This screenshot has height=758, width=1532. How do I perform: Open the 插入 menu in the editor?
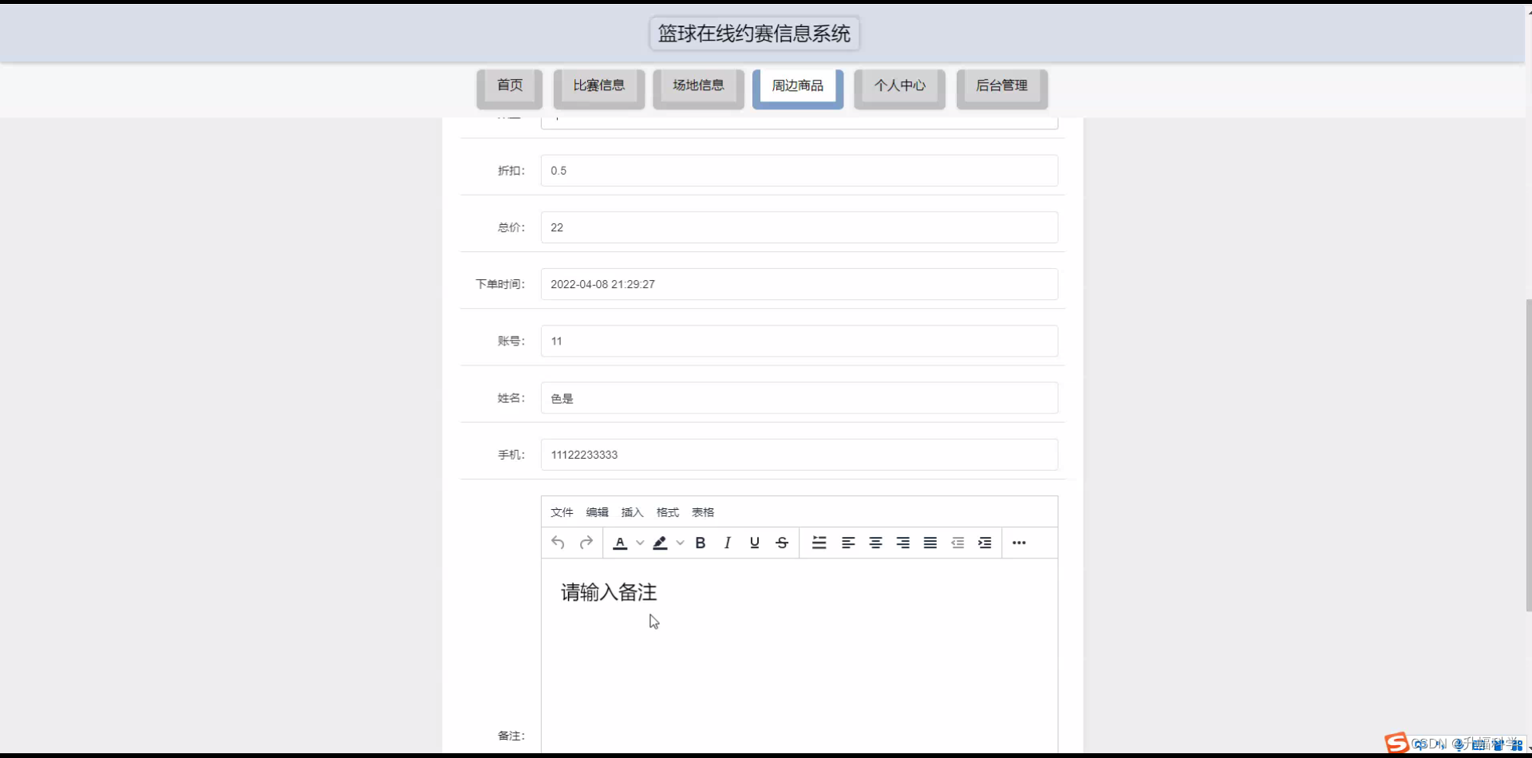tap(632, 512)
